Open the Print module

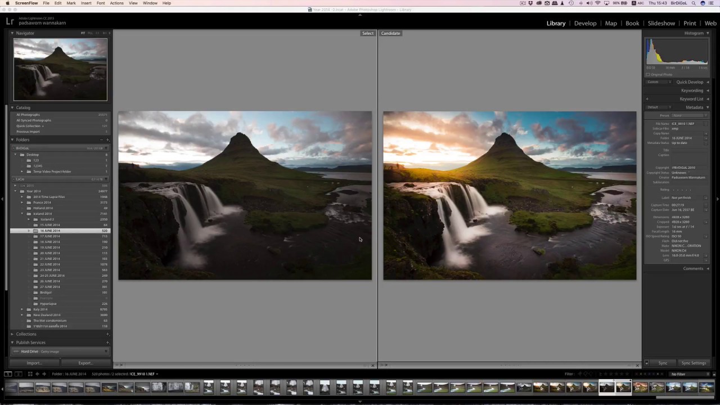click(690, 23)
